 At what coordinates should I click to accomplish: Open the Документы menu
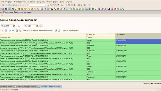pyautogui.click(x=41, y=2)
